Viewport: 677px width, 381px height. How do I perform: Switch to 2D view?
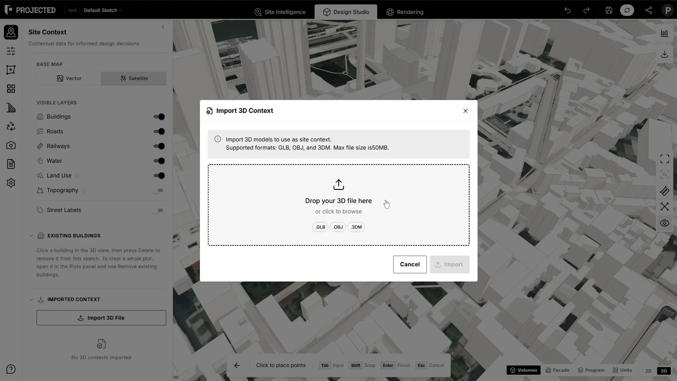pos(648,371)
